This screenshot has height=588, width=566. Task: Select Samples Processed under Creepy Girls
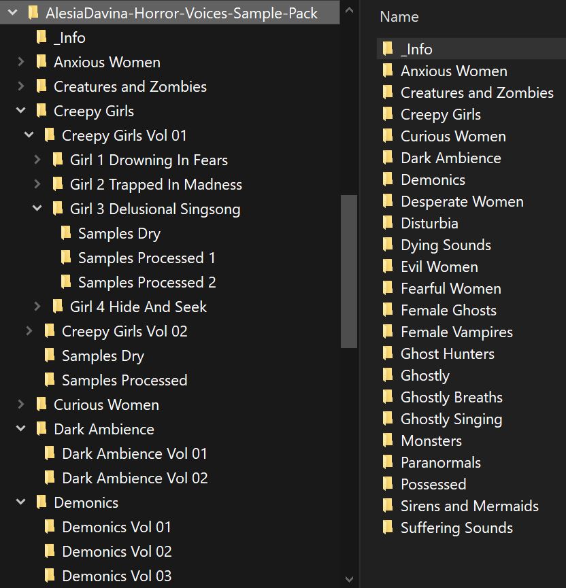click(x=124, y=380)
